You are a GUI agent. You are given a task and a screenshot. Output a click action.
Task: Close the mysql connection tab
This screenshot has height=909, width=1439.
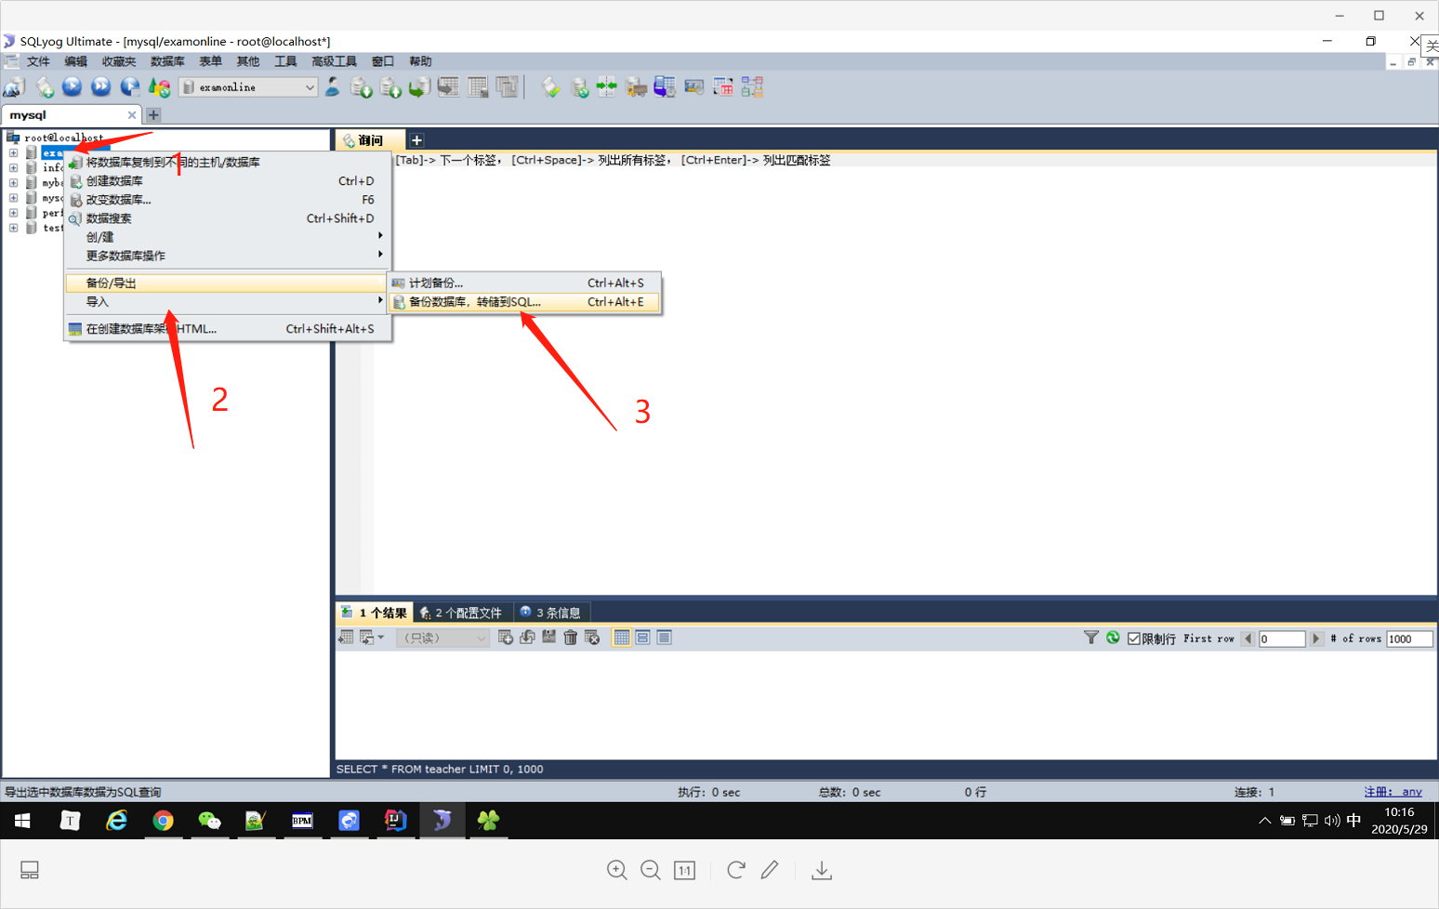[132, 115]
